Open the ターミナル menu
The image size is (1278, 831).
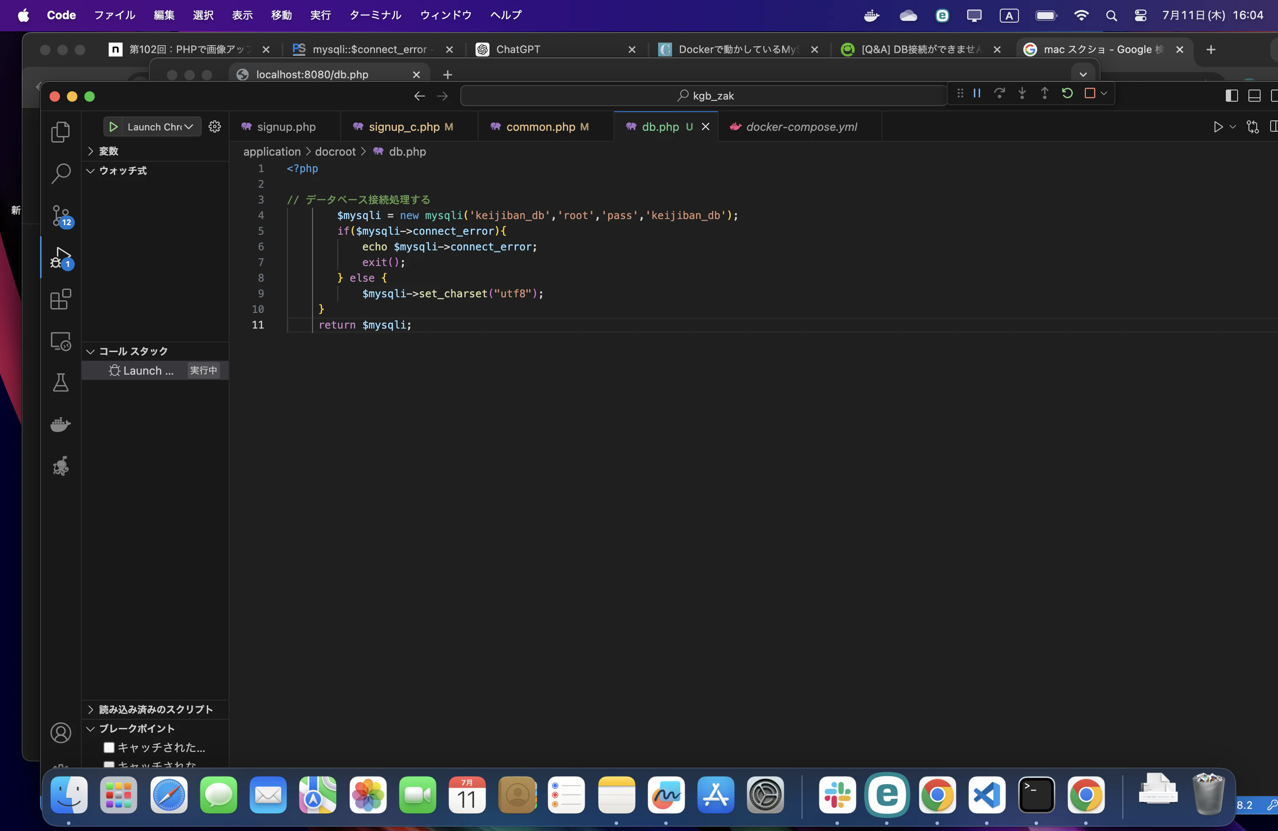click(375, 15)
